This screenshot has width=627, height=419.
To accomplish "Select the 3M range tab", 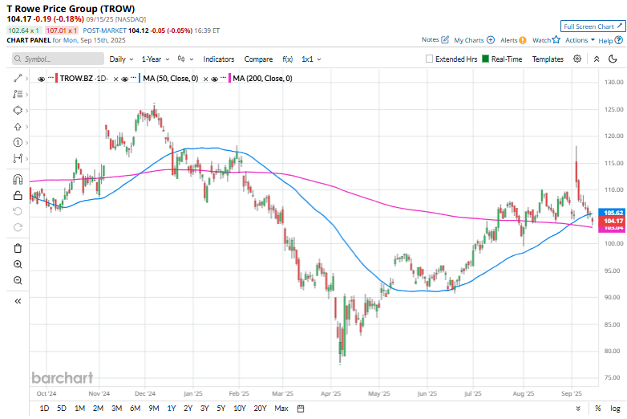I will click(x=116, y=409).
